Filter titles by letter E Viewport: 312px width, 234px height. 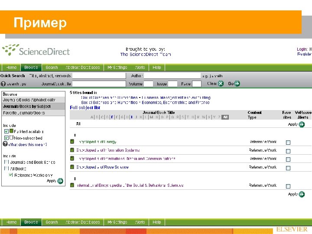coord(112,117)
